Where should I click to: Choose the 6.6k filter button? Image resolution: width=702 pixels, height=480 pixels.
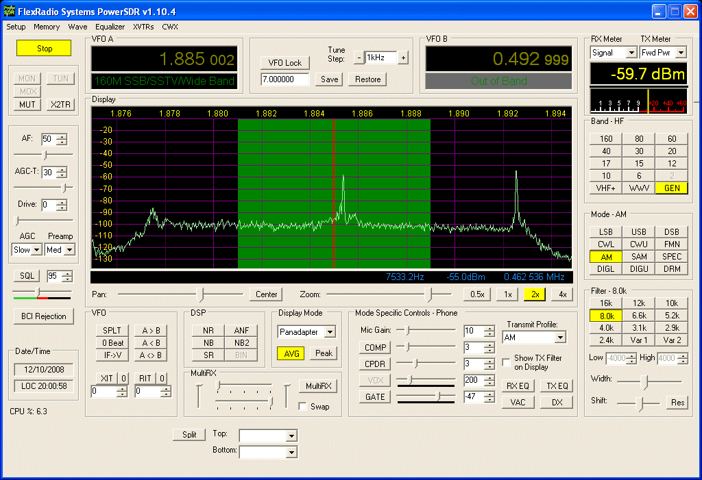639,316
